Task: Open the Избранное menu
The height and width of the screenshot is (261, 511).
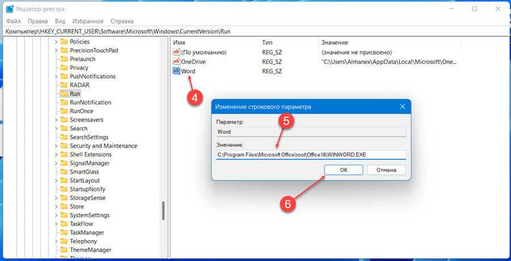Action: click(88, 21)
